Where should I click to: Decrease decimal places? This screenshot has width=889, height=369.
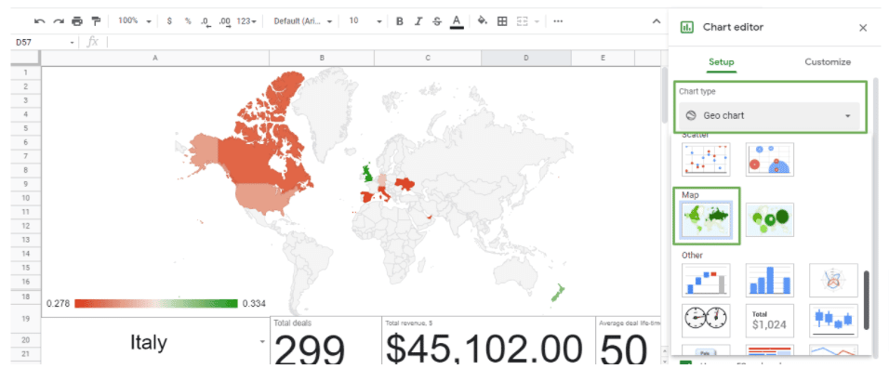(x=206, y=21)
